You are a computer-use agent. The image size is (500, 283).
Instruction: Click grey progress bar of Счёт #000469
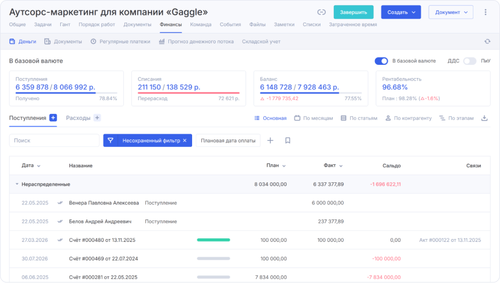214,259
